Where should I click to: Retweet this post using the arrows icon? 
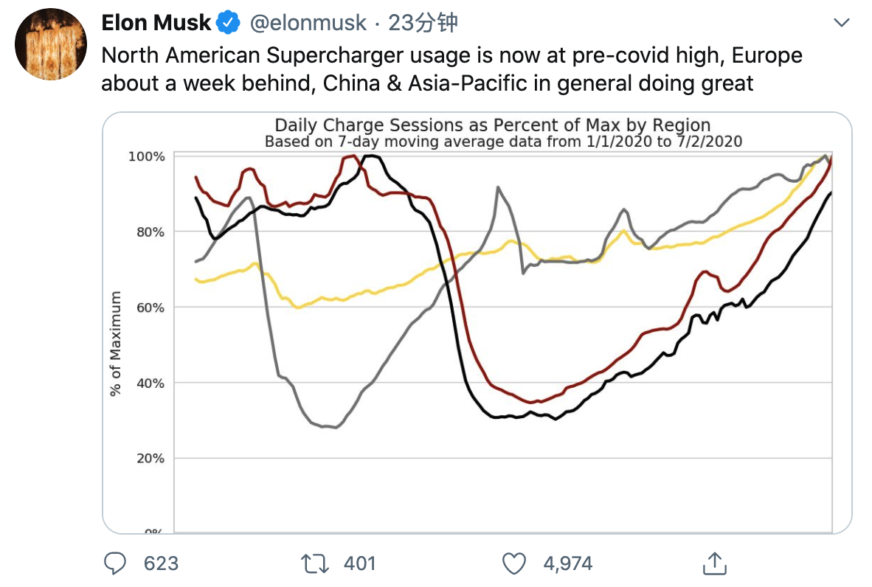tap(315, 563)
